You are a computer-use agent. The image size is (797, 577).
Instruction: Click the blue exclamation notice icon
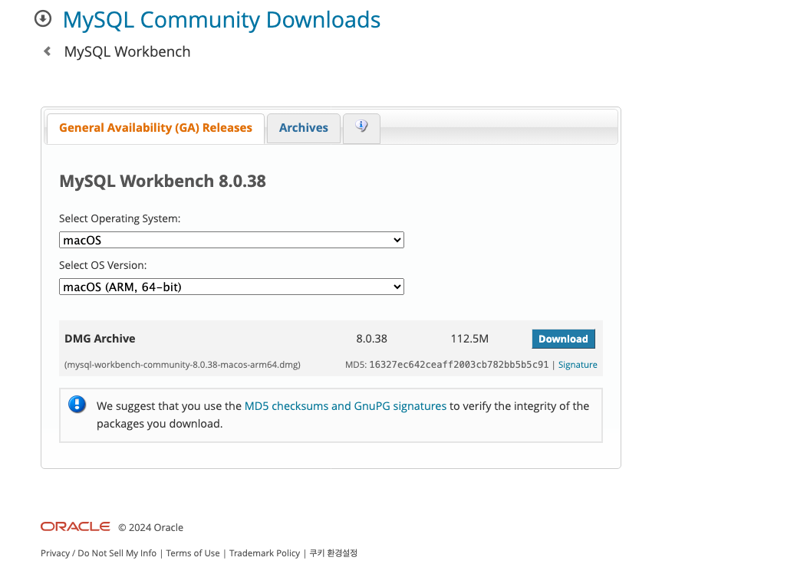click(77, 405)
